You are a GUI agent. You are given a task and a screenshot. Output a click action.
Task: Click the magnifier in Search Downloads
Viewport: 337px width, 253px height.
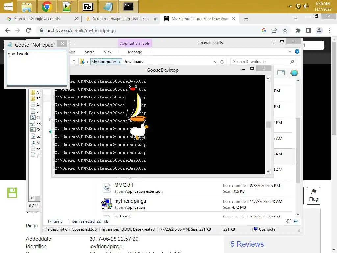[292, 62]
